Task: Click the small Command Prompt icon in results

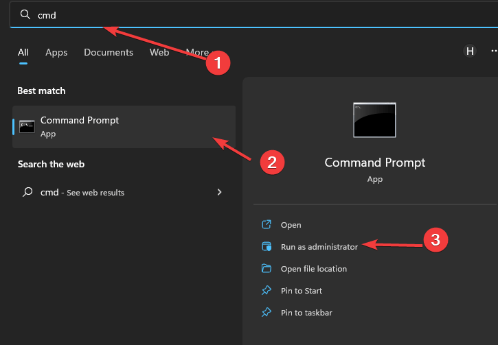Action: pos(27,126)
